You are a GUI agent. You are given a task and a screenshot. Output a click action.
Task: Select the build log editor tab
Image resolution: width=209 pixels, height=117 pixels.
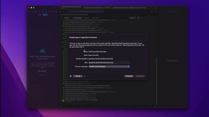click(x=86, y=12)
